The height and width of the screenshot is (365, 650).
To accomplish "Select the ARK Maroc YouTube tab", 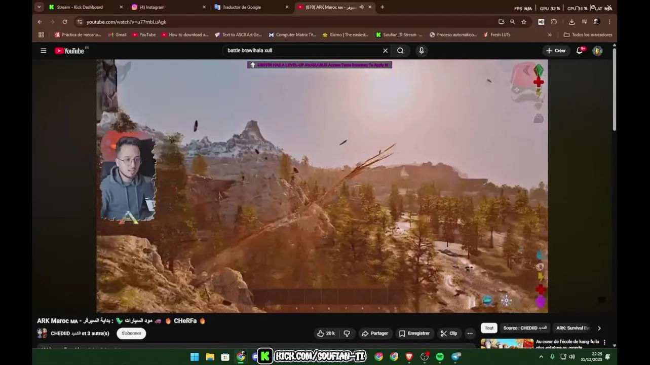I will pyautogui.click(x=329, y=7).
